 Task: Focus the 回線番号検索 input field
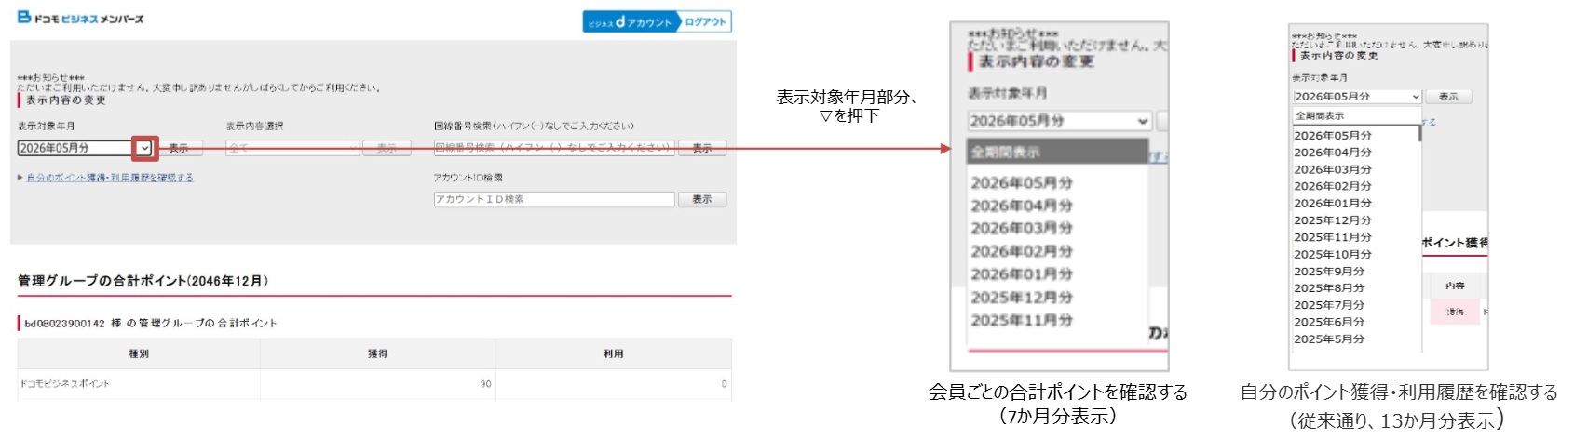click(554, 148)
